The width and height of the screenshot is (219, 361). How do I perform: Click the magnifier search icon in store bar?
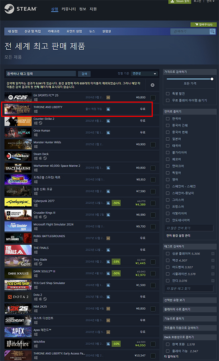pos(212,31)
